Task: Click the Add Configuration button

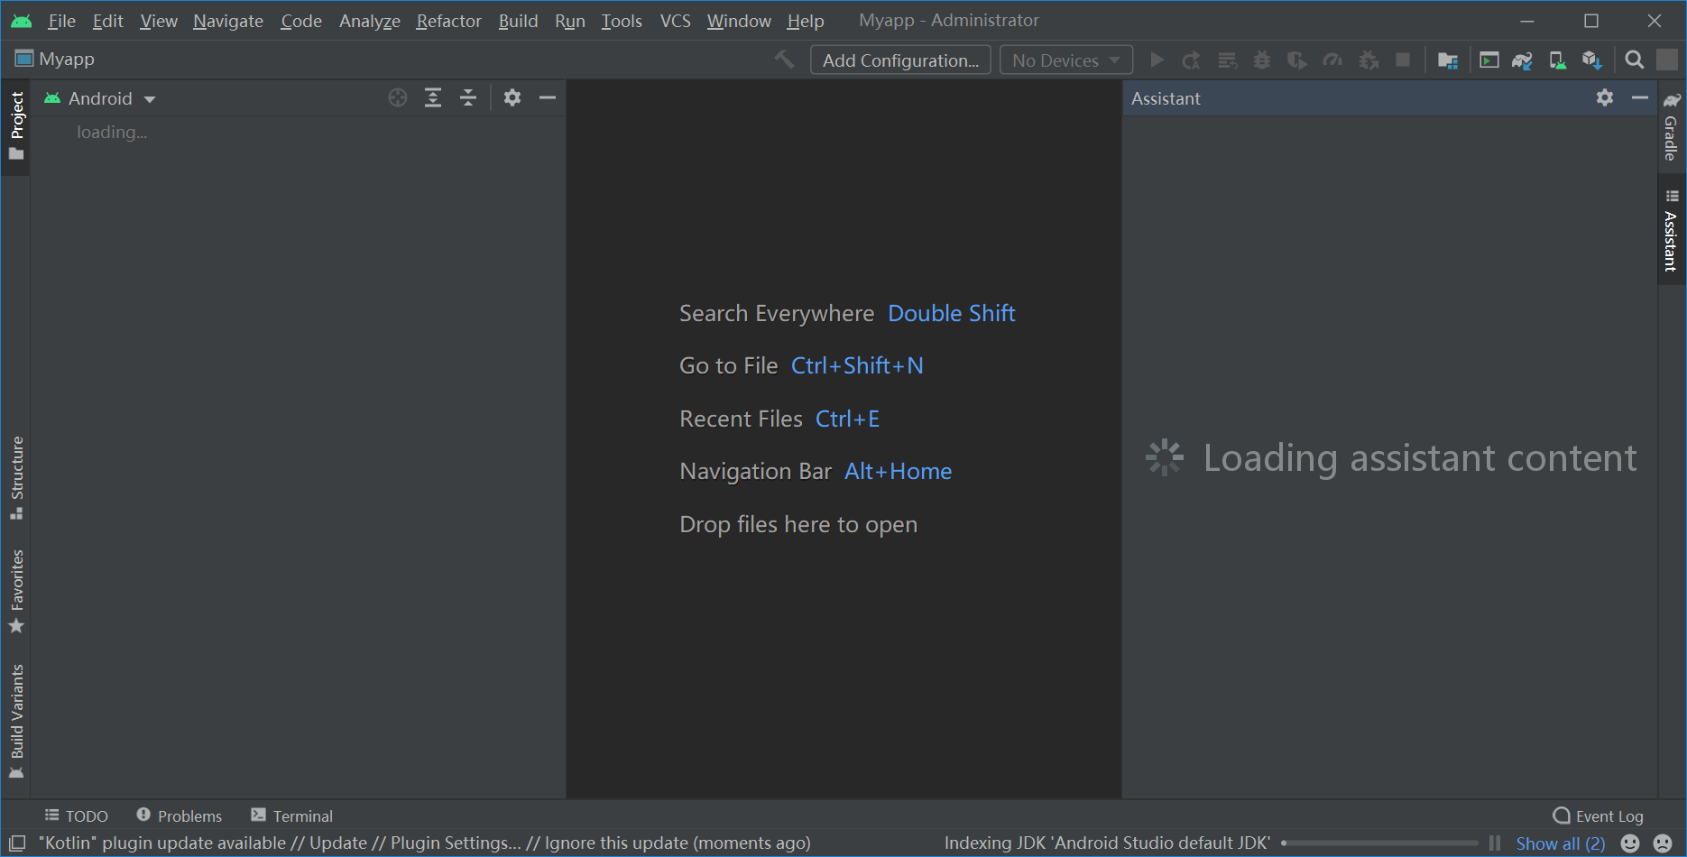Action: [900, 60]
